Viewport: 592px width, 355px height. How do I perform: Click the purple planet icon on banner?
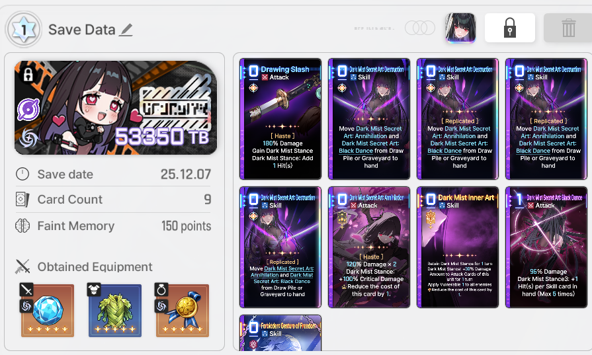(28, 110)
